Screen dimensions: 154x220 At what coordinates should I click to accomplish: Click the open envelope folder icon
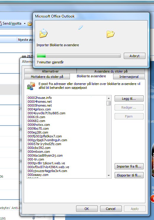pos(43,33)
